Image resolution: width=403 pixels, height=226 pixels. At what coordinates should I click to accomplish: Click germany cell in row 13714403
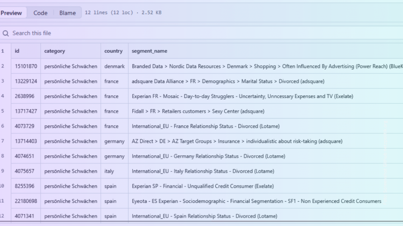tap(115, 141)
